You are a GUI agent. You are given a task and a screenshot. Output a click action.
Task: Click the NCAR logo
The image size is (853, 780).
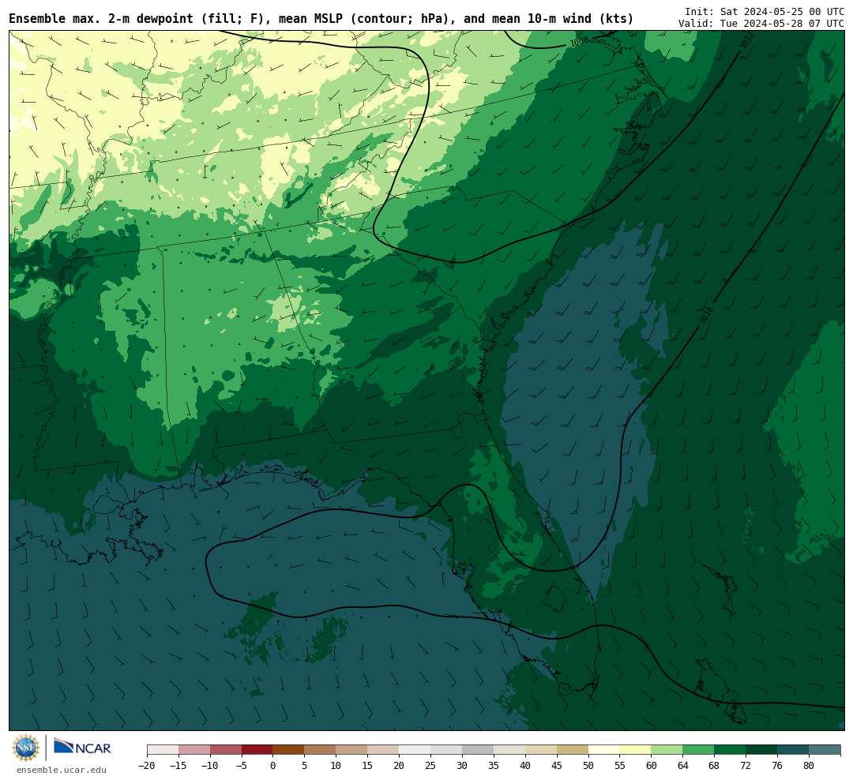point(82,747)
